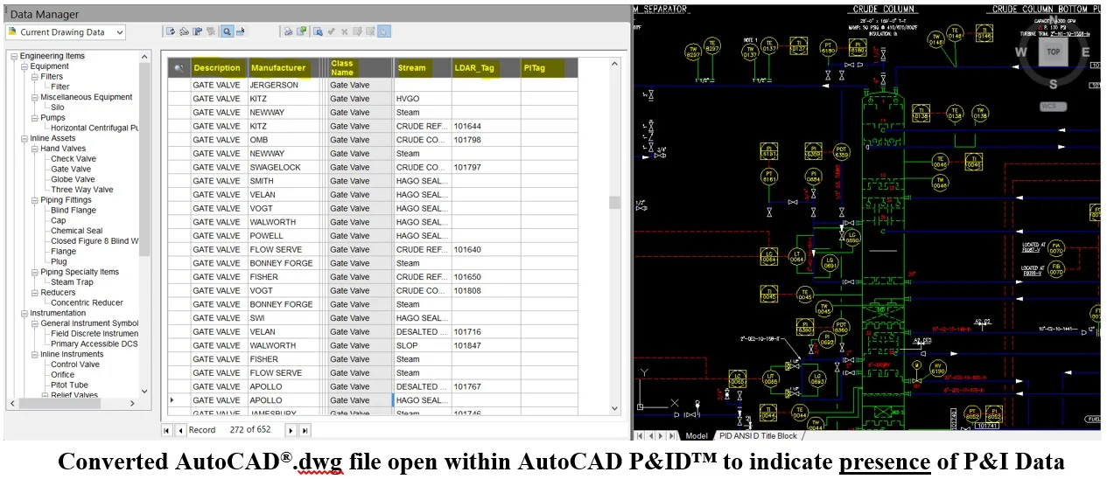1107x479 pixels.
Task: Select Check Valve in the tree
Action: (74, 159)
